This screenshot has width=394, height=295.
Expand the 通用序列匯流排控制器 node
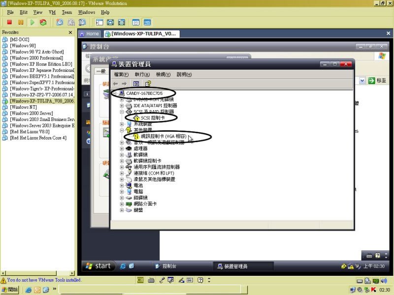tap(122, 167)
